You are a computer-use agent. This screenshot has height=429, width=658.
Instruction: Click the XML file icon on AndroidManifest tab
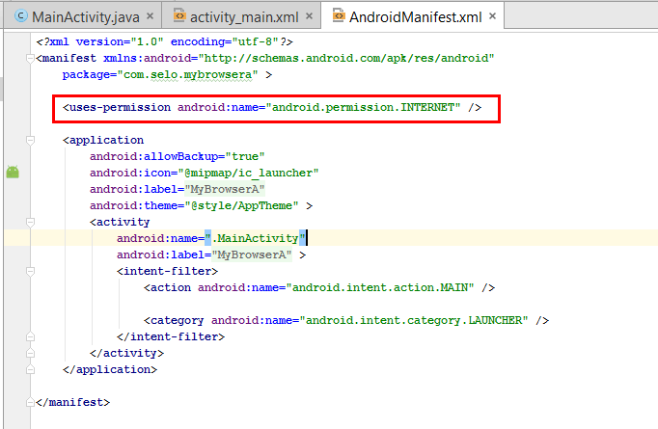point(339,15)
